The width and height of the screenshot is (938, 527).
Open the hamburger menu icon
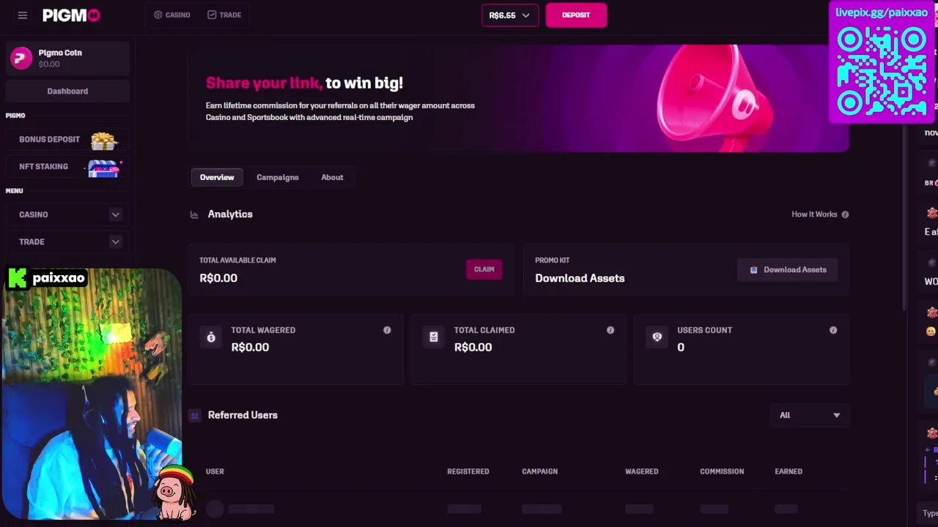[23, 15]
